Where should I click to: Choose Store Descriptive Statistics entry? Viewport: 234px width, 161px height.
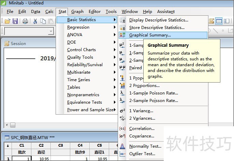(x=163, y=28)
